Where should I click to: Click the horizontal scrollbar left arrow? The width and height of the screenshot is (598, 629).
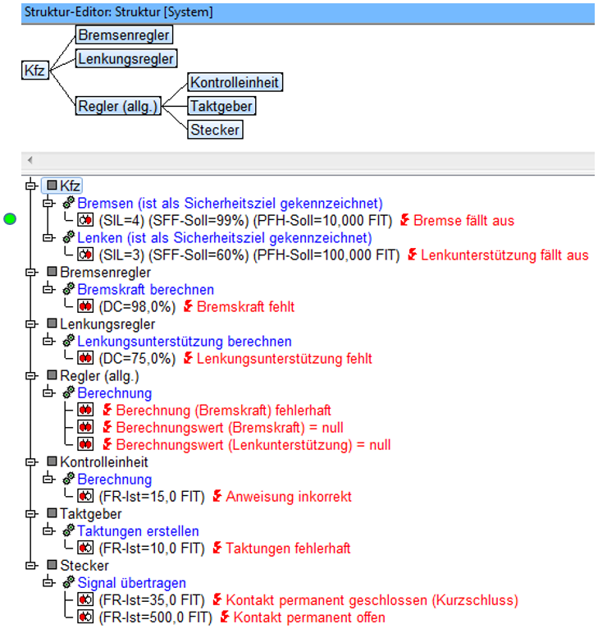(x=30, y=160)
